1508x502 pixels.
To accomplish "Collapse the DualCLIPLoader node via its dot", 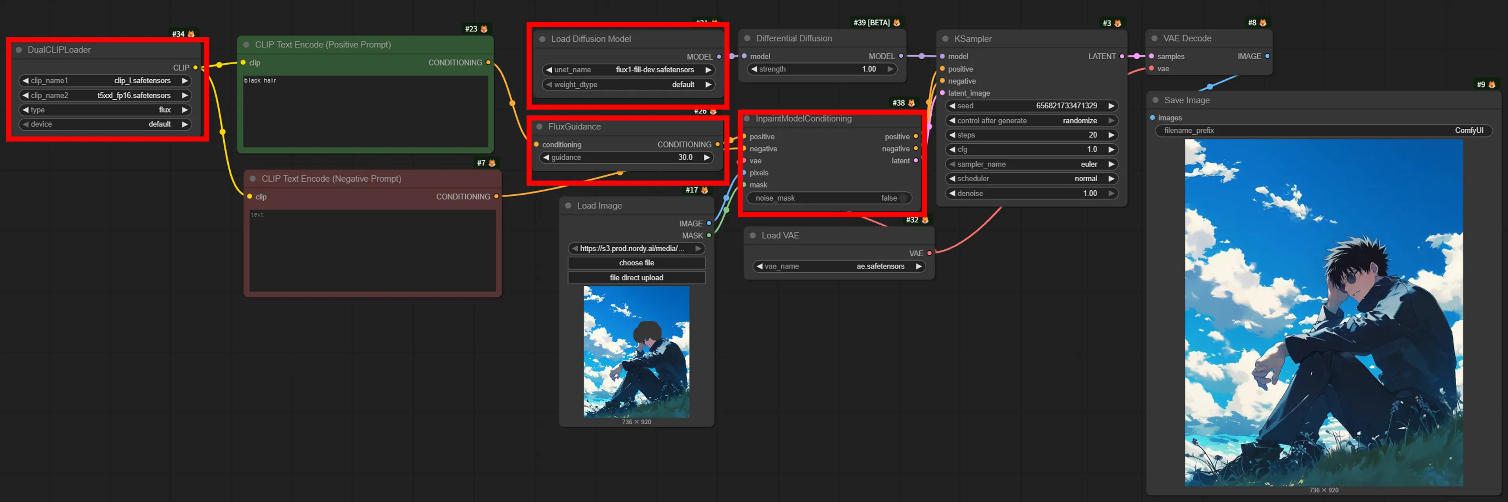I will click(19, 50).
